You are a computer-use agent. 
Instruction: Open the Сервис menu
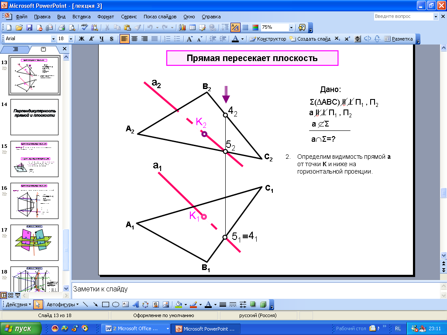(x=129, y=17)
